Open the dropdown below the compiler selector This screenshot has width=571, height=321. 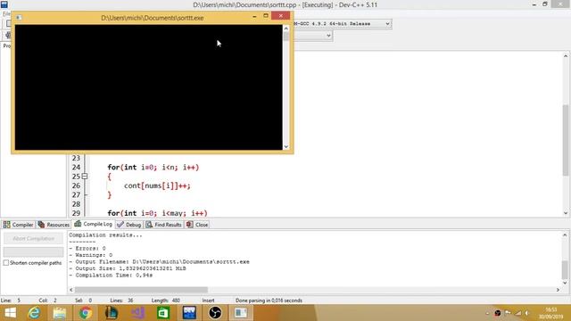[328, 36]
